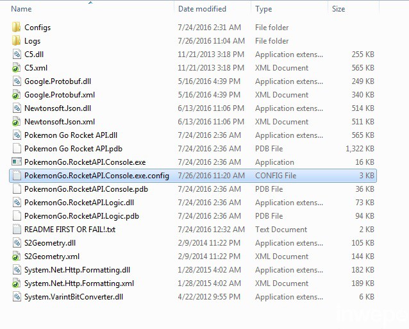Viewport: 409px width, 329px height.
Task: Click the 7/26/2016 11:04 AM date cell
Action: tap(211, 41)
